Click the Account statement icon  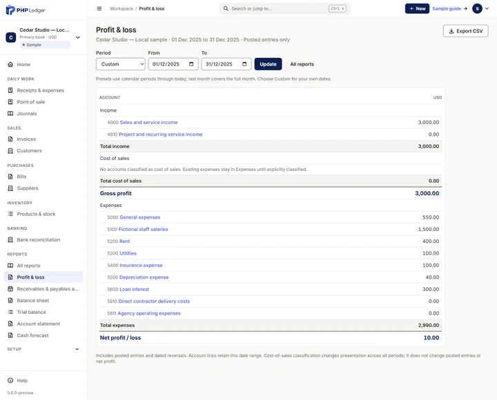10,323
